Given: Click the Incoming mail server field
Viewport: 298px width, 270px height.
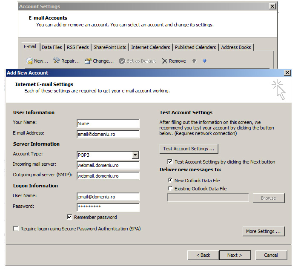Looking at the screenshot, I should click(108, 165).
